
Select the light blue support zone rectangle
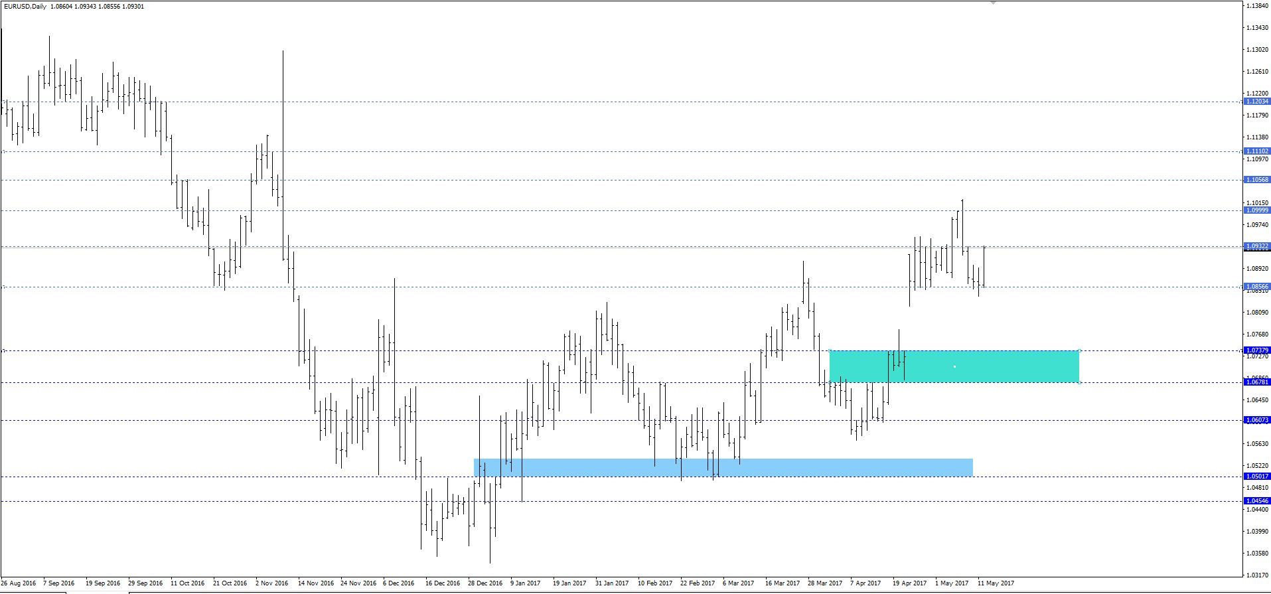pos(723,467)
